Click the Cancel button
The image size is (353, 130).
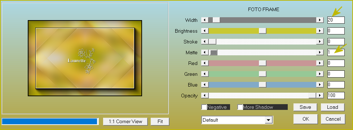[x=333, y=119]
